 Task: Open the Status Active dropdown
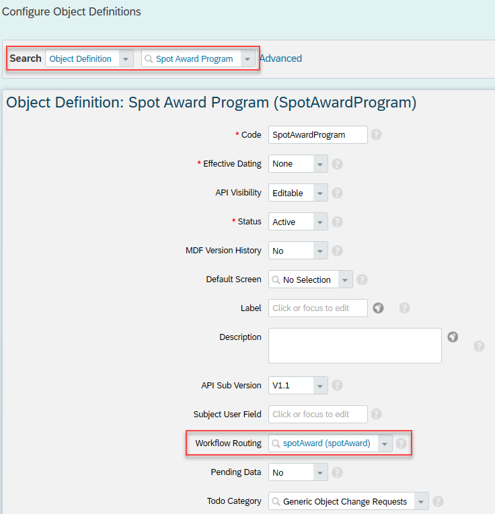click(320, 222)
